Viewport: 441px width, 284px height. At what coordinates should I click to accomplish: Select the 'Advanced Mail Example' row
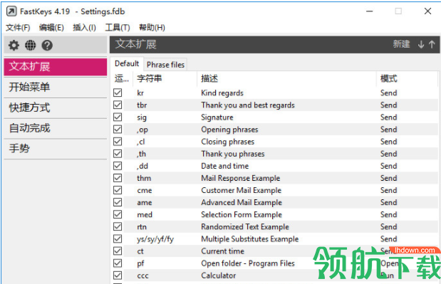(275, 202)
